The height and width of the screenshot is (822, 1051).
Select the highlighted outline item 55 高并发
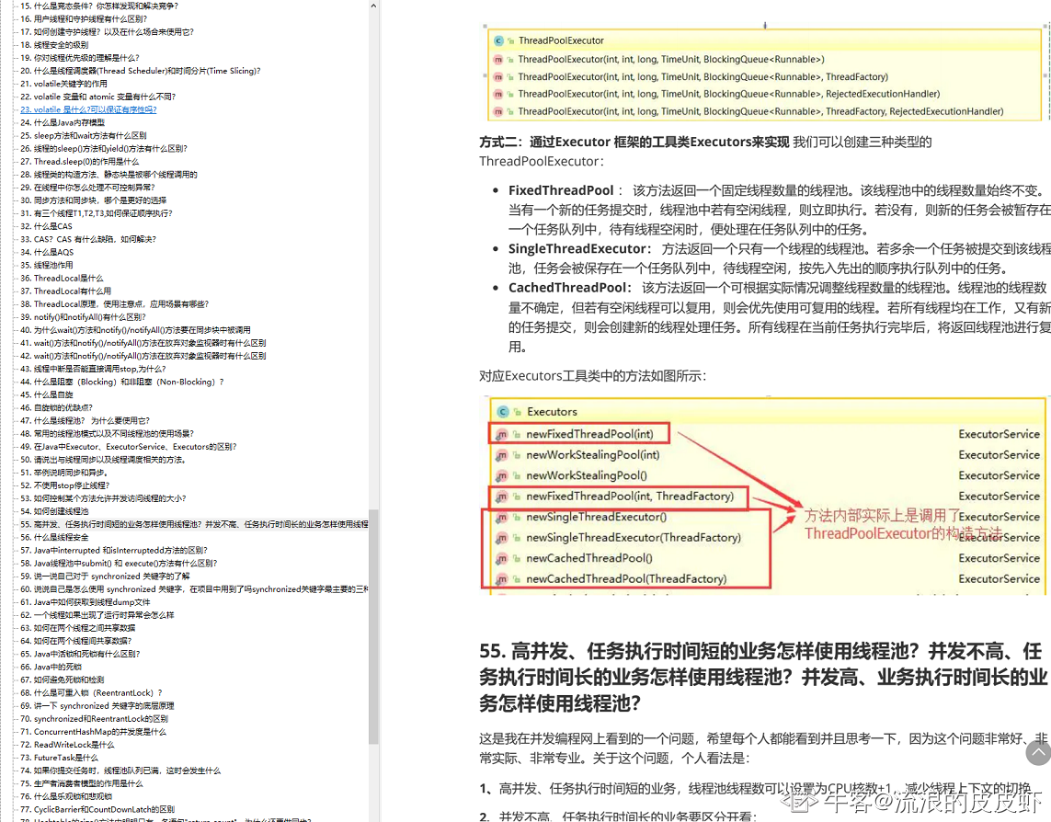point(194,524)
